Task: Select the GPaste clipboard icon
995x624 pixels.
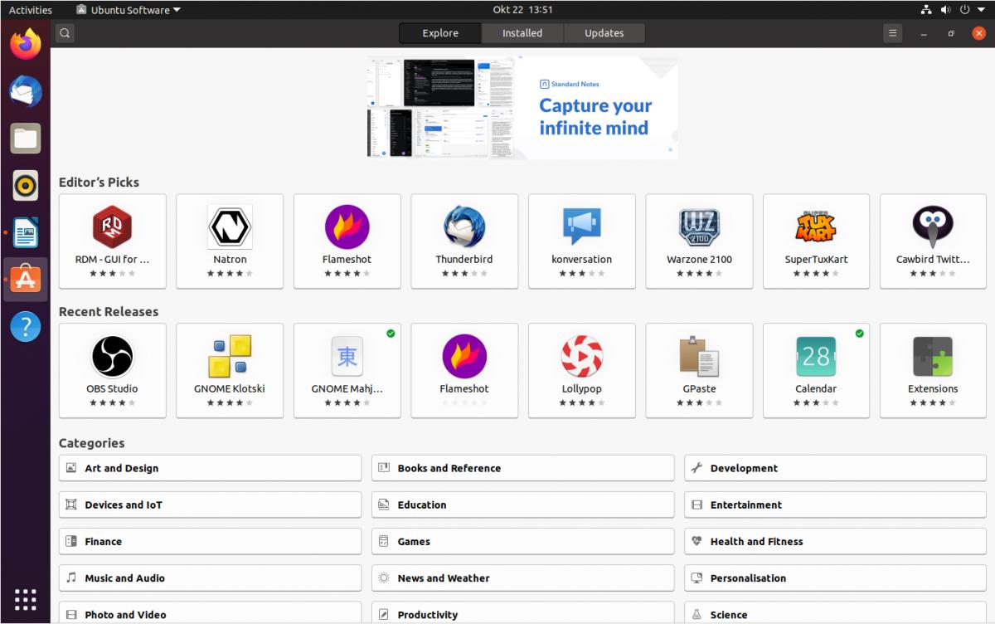Action: 699,357
